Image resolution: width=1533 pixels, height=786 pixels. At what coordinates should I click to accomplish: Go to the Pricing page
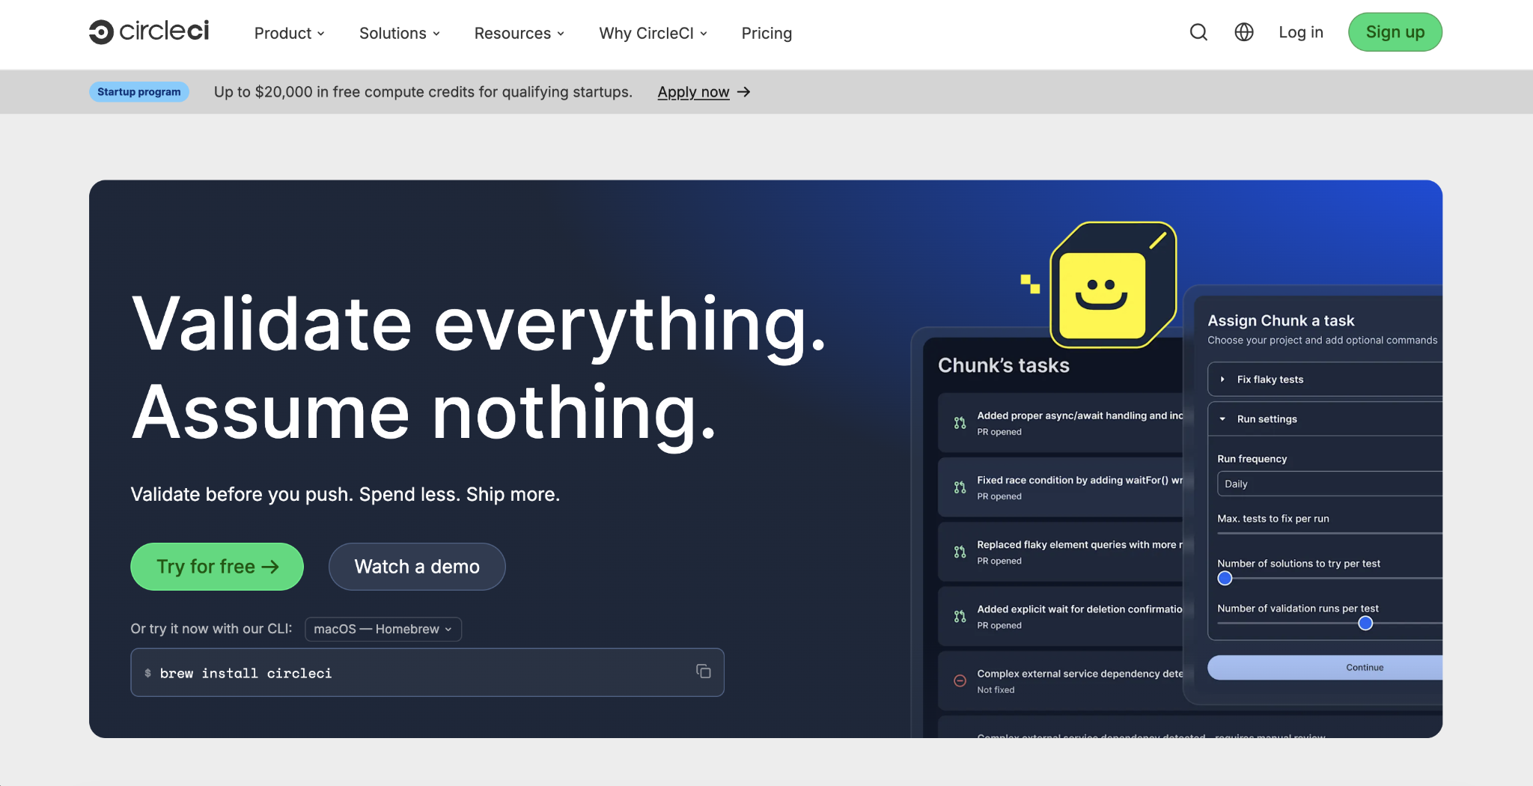point(766,33)
